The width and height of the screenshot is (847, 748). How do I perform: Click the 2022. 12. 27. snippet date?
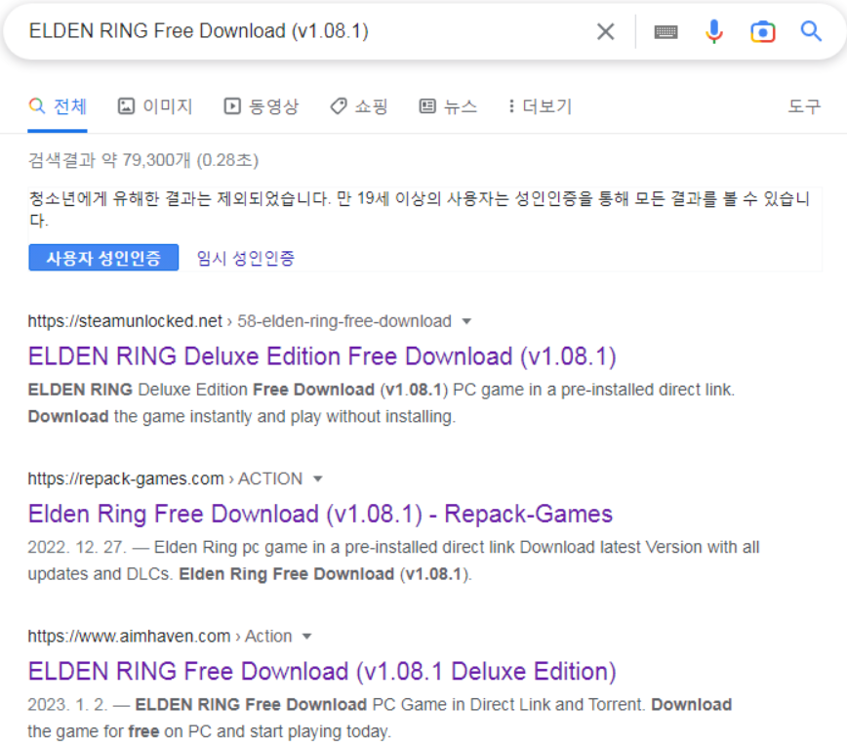click(x=77, y=547)
